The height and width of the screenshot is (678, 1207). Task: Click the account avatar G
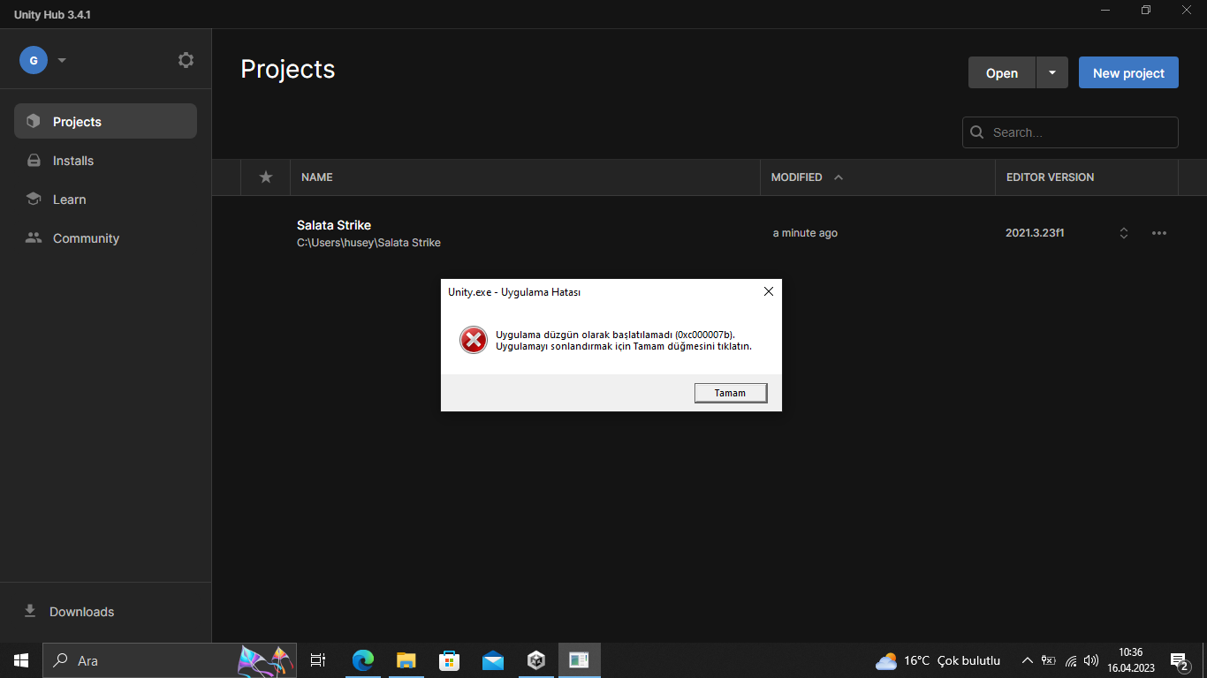click(34, 60)
